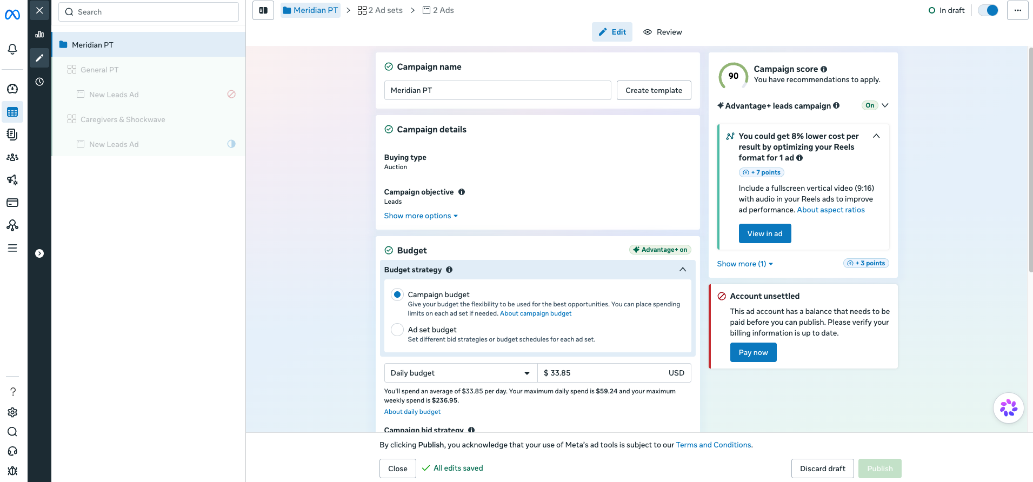The height and width of the screenshot is (482, 1033).
Task: Click the Create template button
Action: click(654, 90)
